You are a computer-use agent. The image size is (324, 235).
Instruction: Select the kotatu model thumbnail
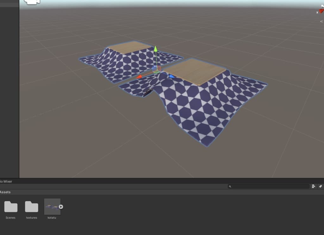[x=52, y=206]
